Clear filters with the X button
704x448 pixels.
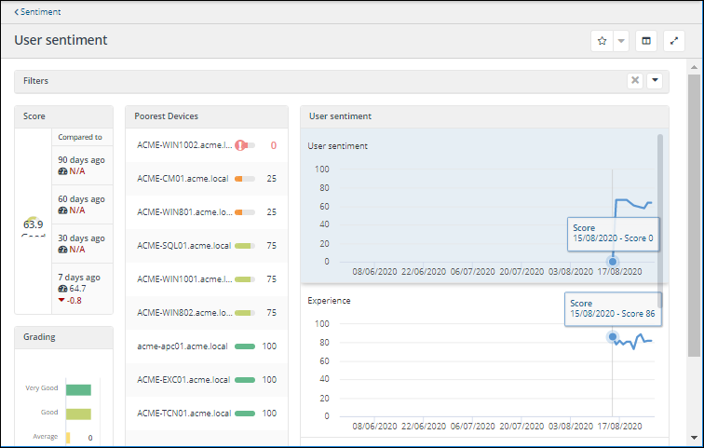pos(635,81)
